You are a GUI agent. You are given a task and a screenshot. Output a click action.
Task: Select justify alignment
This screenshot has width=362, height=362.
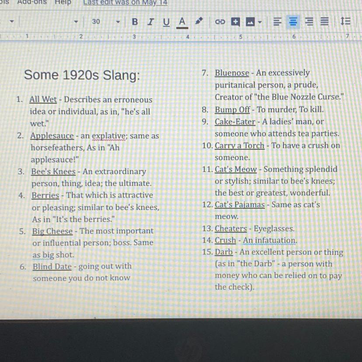click(324, 22)
